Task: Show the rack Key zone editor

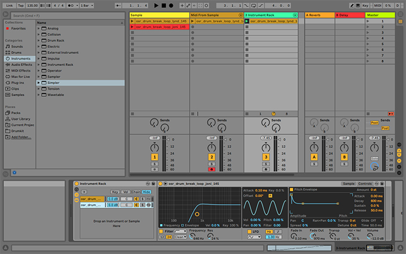Action: click(115, 192)
